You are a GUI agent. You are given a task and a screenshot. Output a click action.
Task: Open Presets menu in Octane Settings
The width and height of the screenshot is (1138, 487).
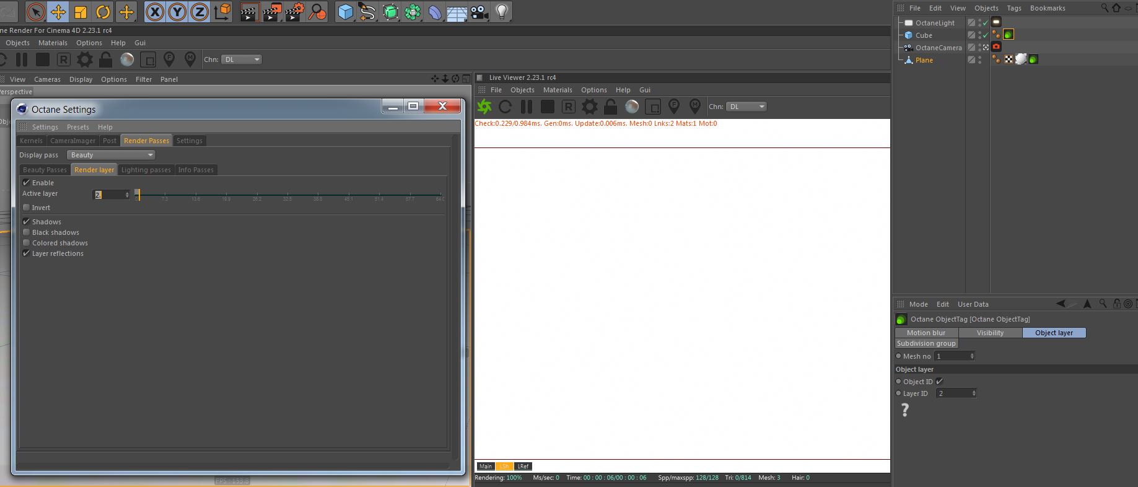(x=78, y=127)
